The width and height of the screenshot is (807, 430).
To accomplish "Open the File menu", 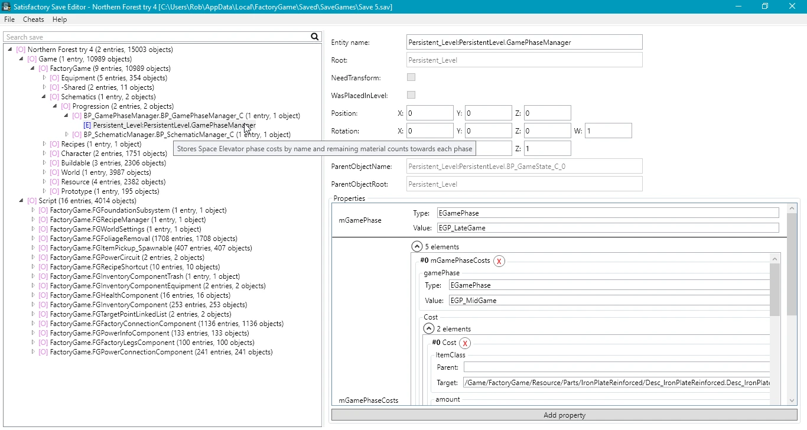I will pyautogui.click(x=9, y=19).
